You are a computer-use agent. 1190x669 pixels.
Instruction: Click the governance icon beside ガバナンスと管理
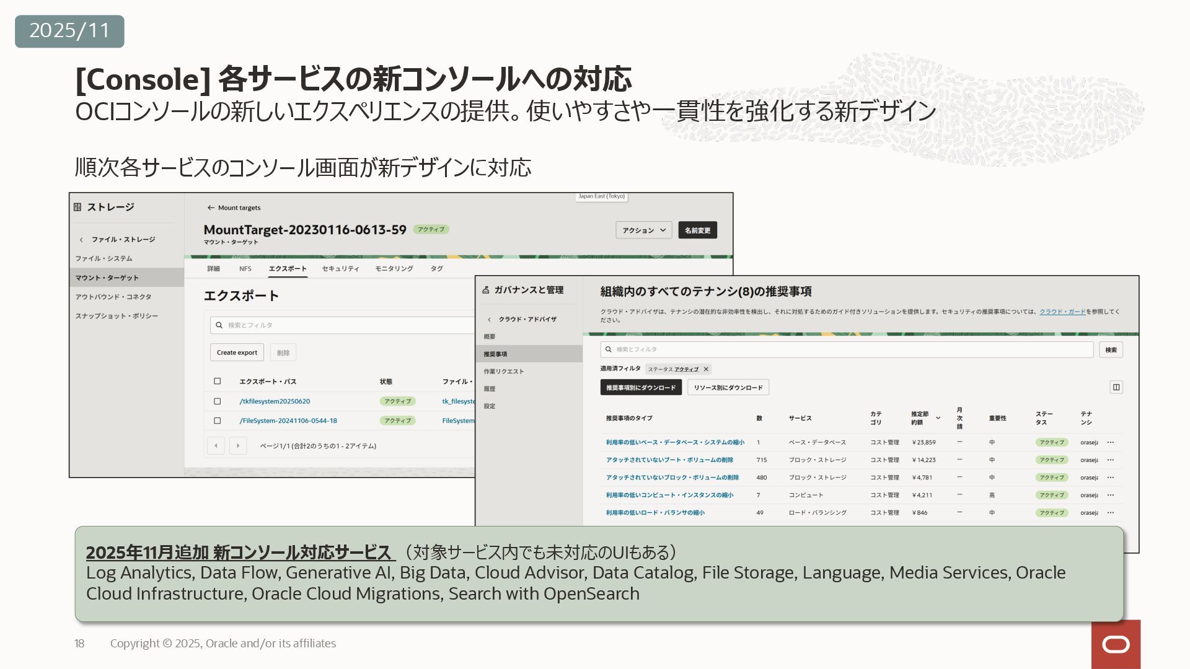486,290
